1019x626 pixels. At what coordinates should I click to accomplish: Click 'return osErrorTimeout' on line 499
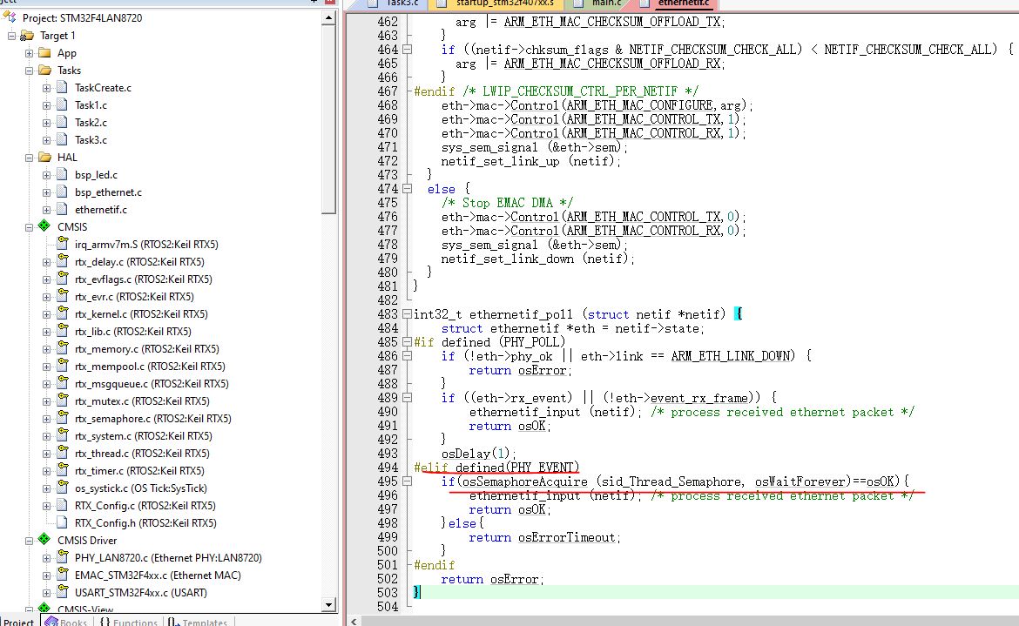(x=544, y=537)
